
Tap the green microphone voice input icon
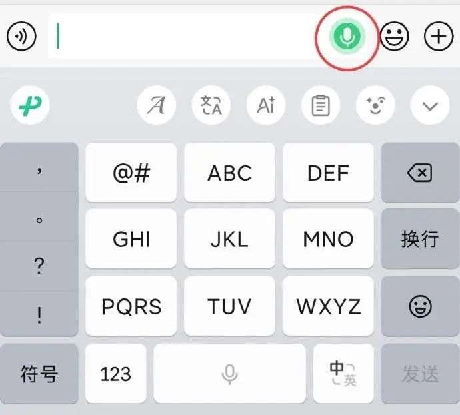pyautogui.click(x=347, y=37)
